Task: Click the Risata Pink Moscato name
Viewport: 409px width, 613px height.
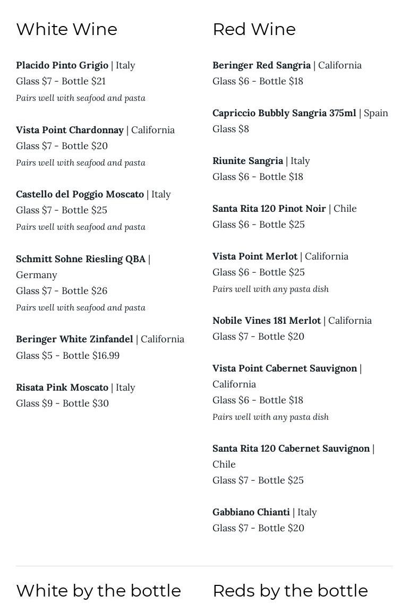Action: tap(62, 387)
